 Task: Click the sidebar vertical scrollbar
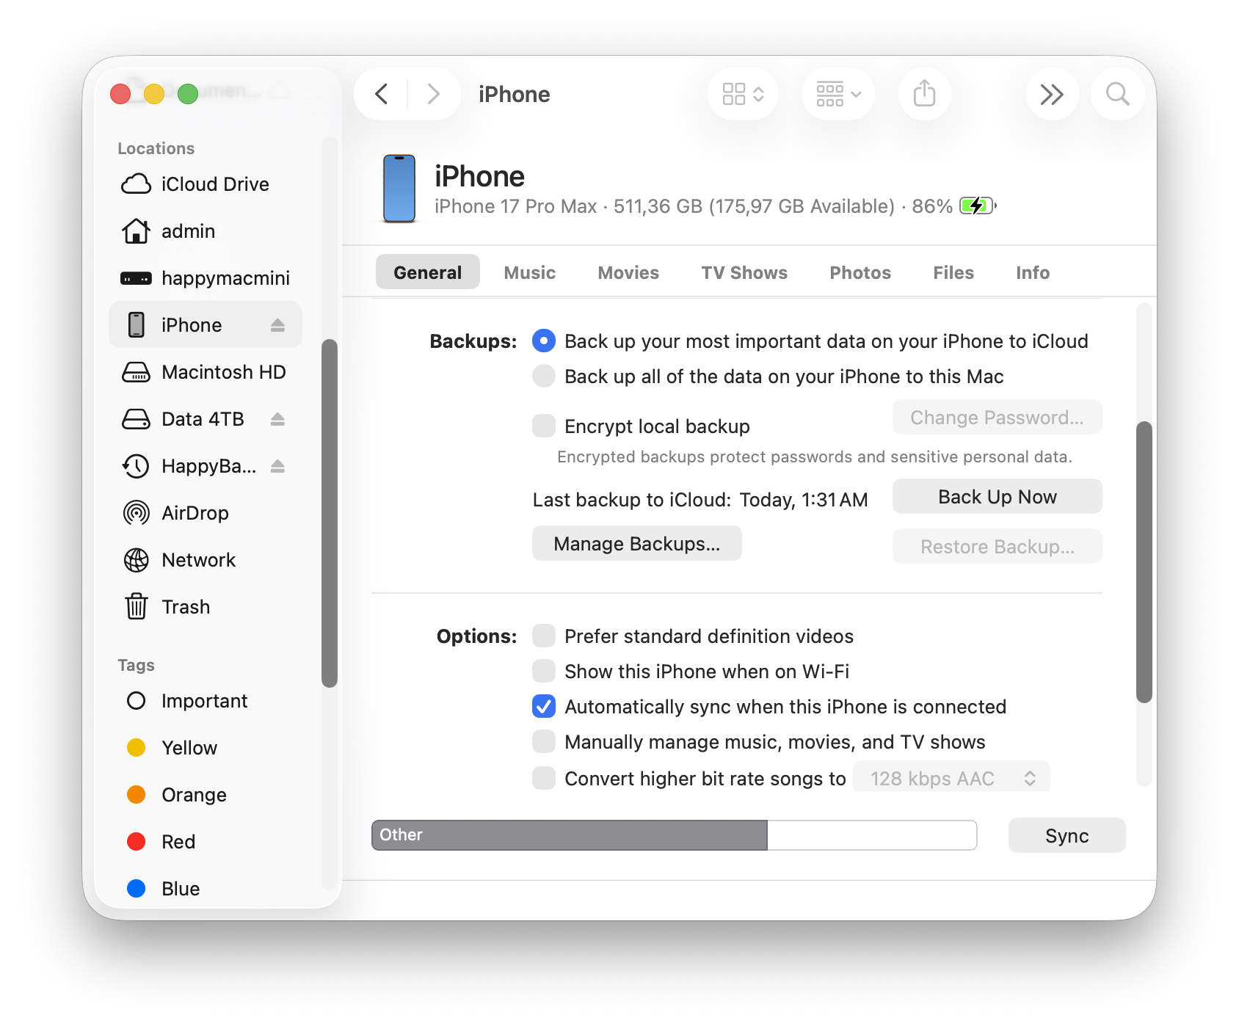(330, 513)
